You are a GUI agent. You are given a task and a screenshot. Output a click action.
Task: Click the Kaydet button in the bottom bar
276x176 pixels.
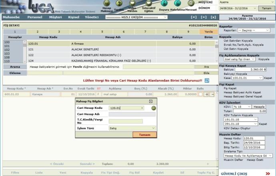pyautogui.click(x=158, y=173)
